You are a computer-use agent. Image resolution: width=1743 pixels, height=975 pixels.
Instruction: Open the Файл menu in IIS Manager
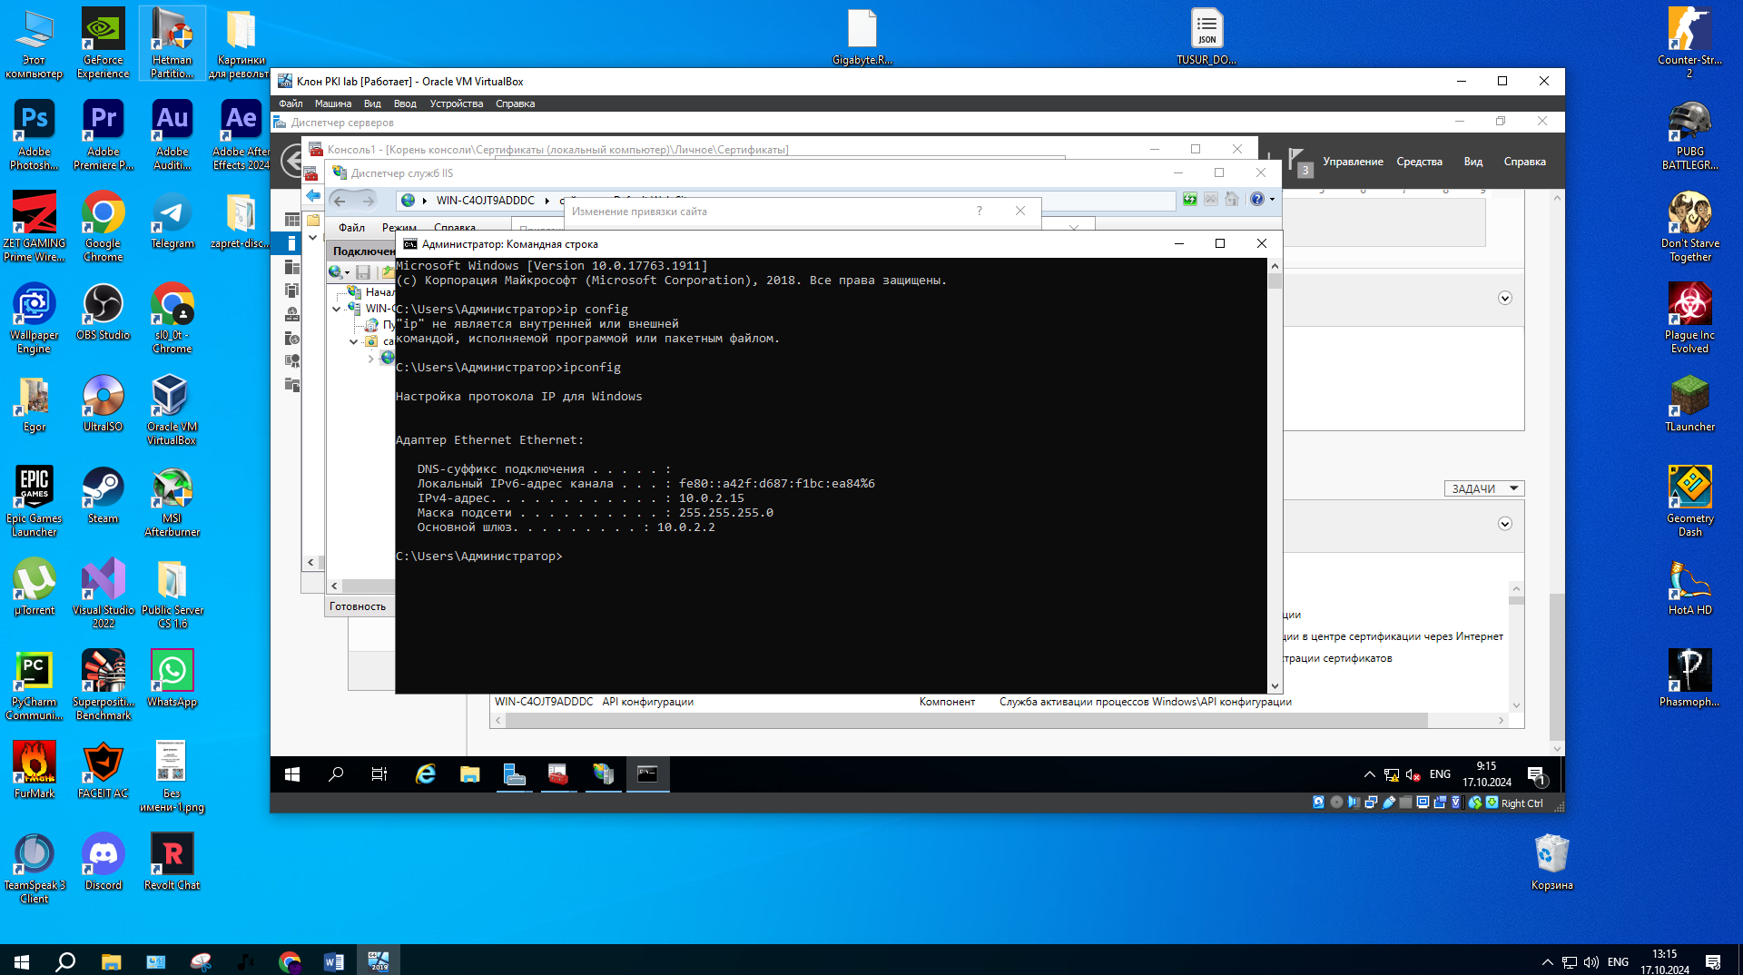(351, 228)
